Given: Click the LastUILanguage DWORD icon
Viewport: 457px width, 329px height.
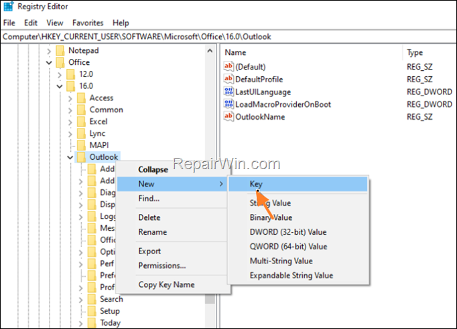Looking at the screenshot, I should [228, 92].
